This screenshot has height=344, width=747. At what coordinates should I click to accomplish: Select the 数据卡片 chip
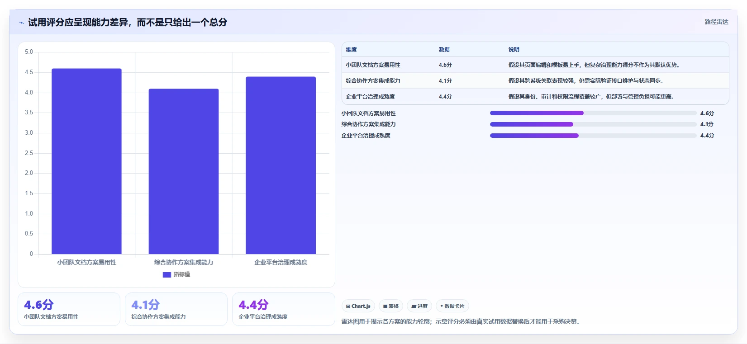tap(452, 306)
